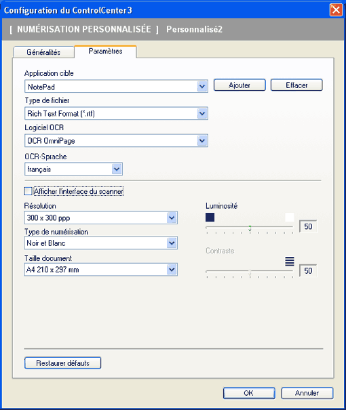Click the Effacer button

(x=296, y=85)
